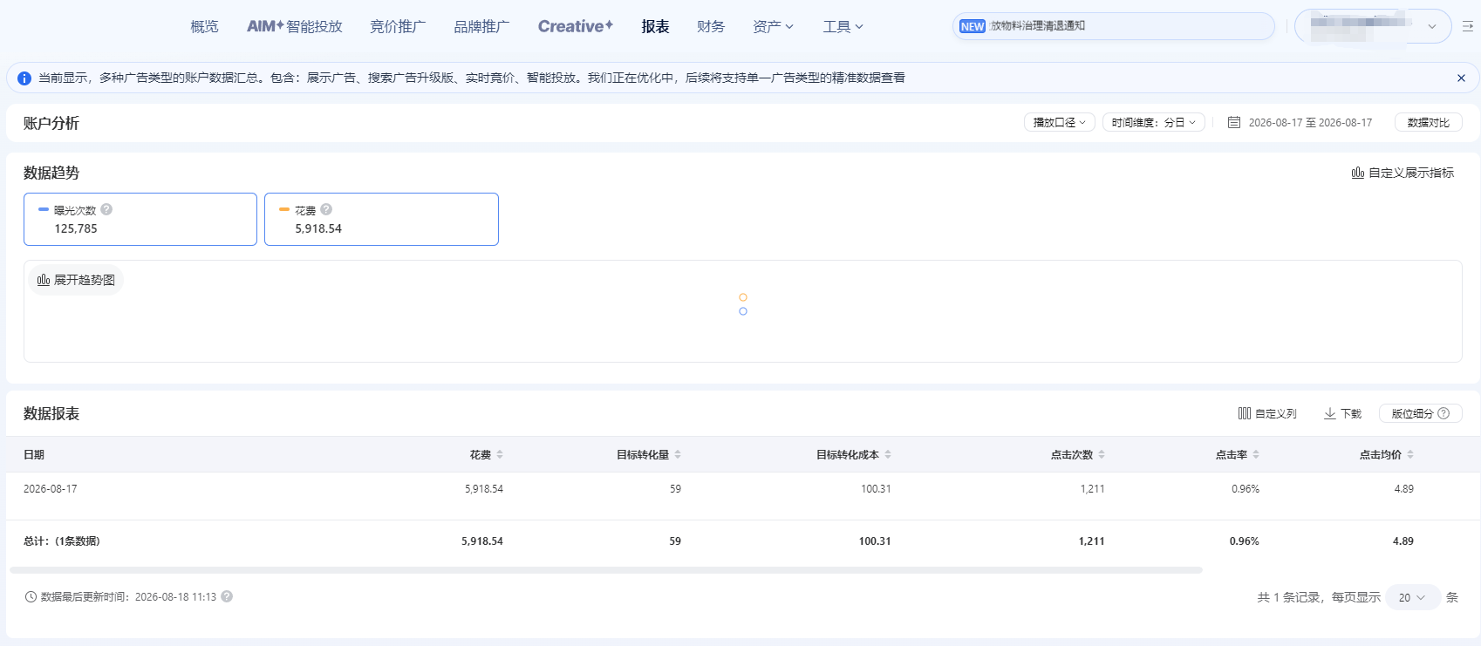Open the Creative+ tab
The image size is (1481, 646).
(x=576, y=27)
